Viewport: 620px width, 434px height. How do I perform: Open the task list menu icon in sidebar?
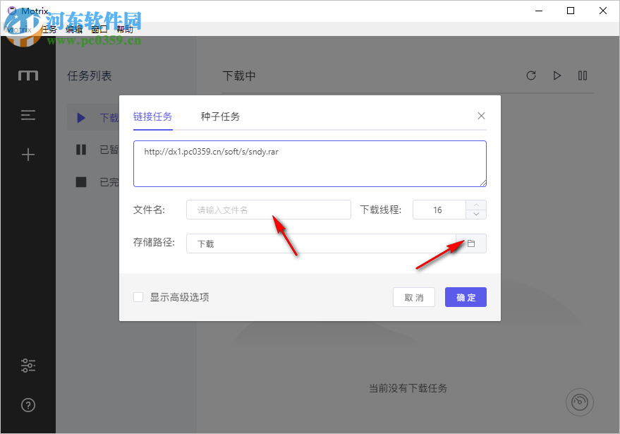(x=28, y=115)
